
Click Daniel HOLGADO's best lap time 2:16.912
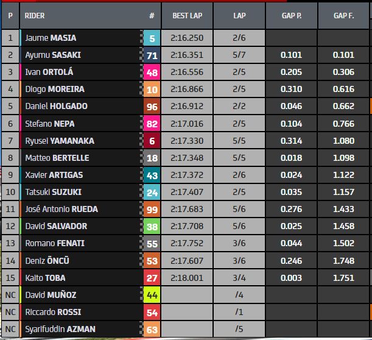pos(188,106)
